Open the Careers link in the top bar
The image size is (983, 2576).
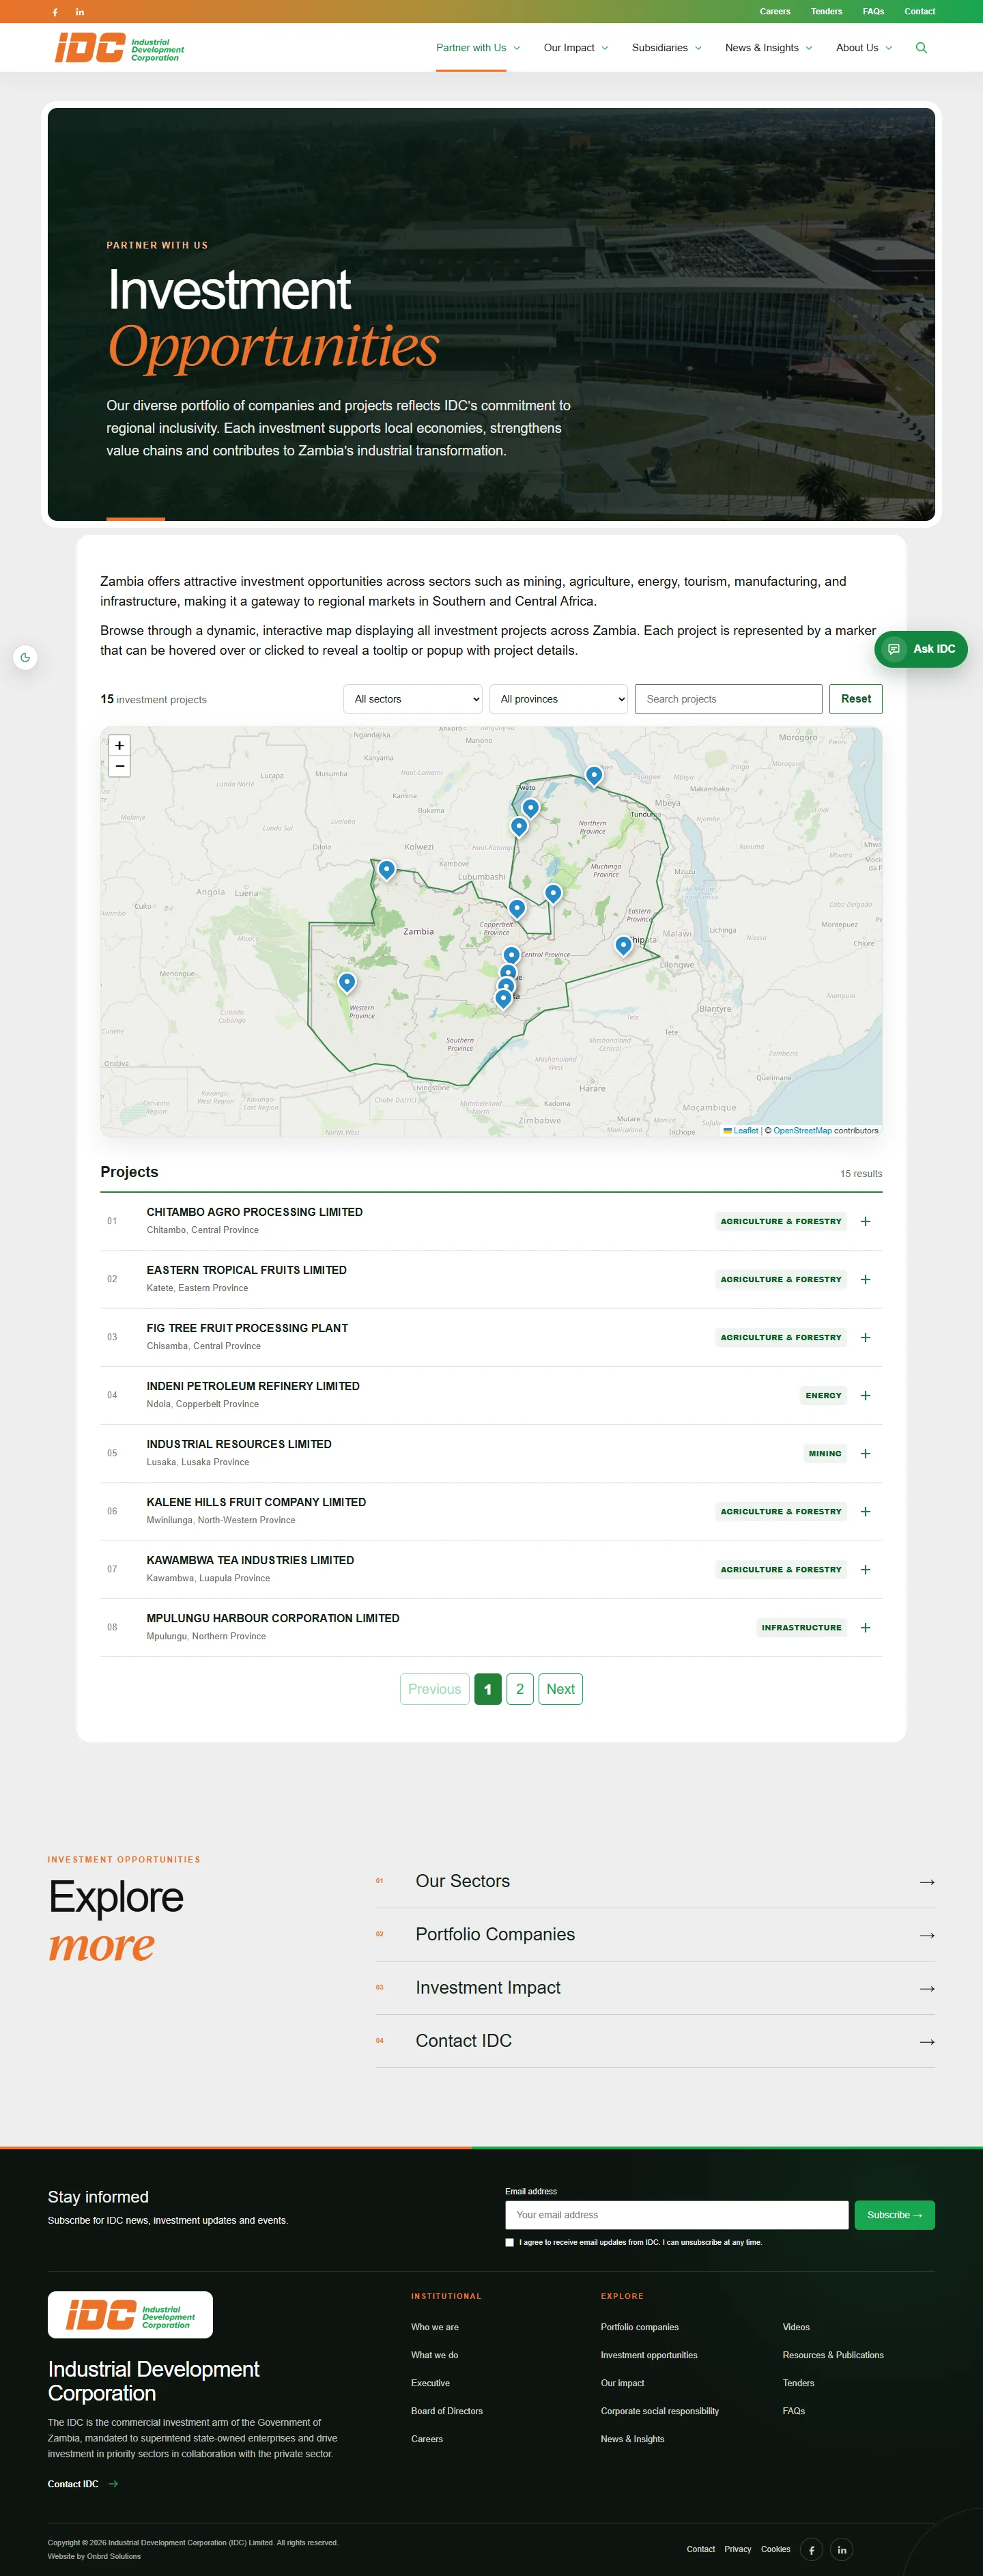click(775, 12)
